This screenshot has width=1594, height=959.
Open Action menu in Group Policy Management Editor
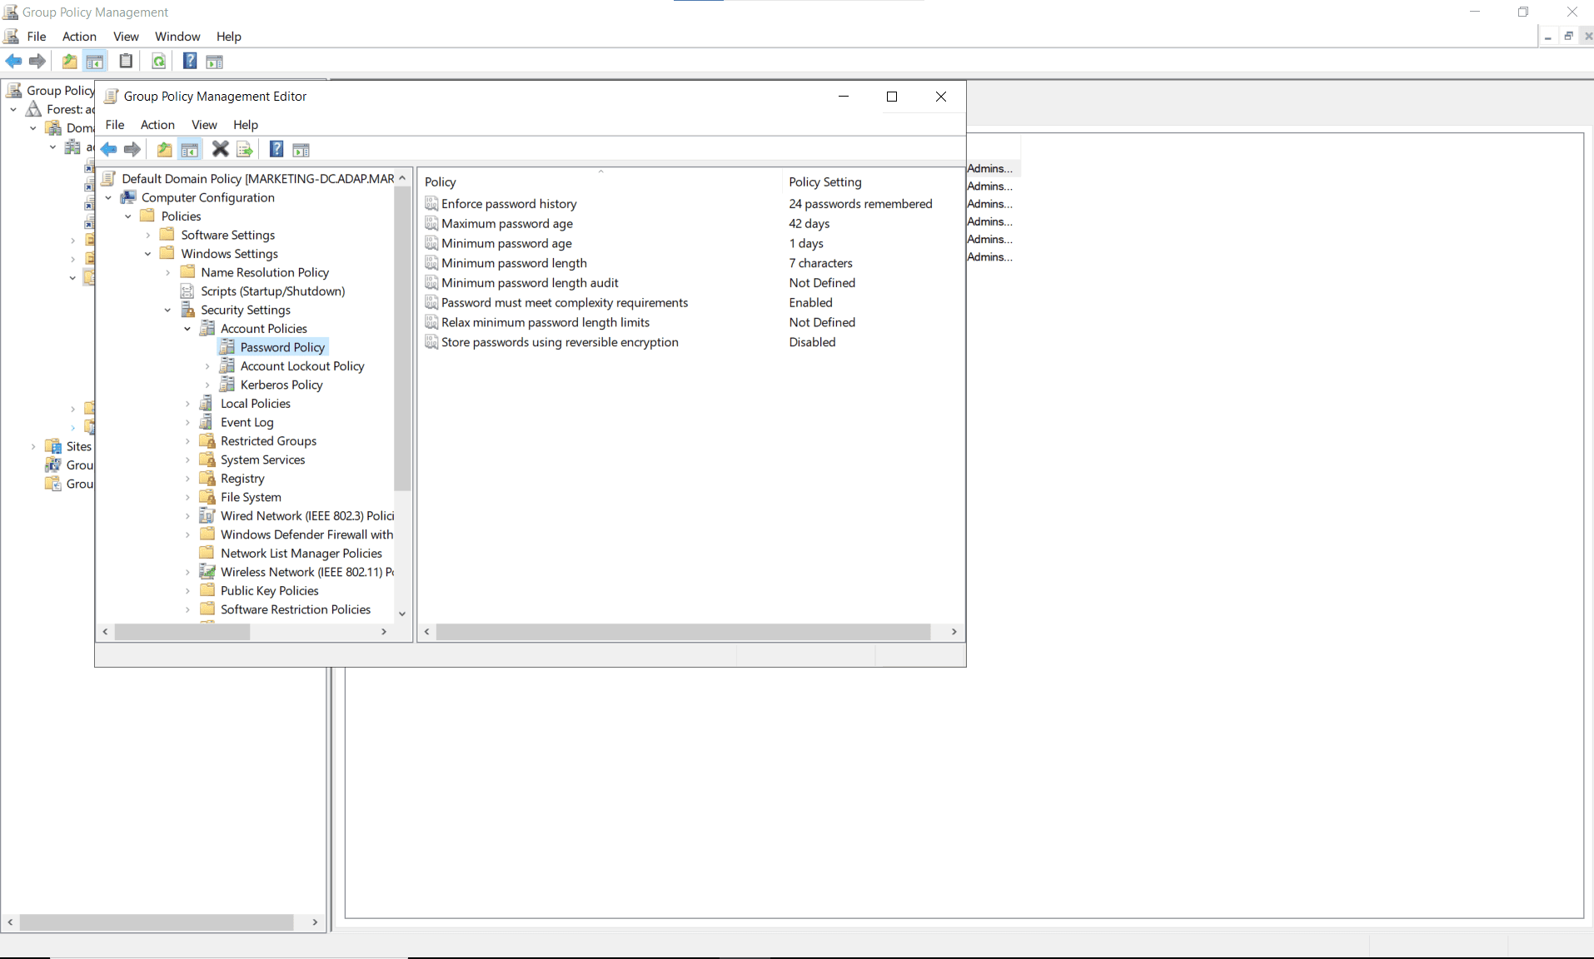click(x=157, y=124)
